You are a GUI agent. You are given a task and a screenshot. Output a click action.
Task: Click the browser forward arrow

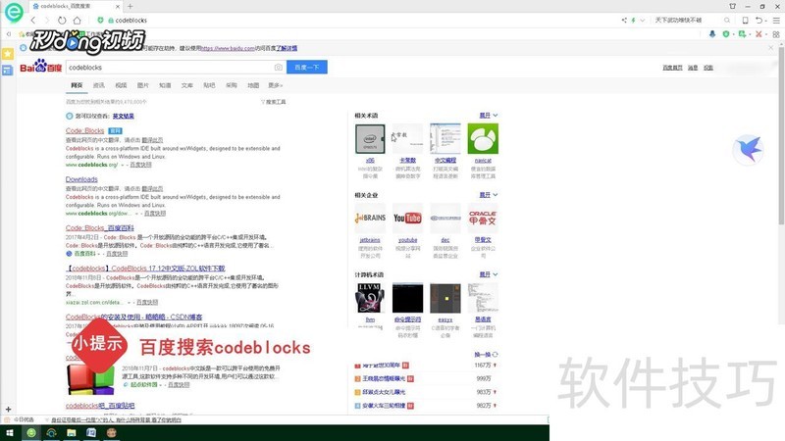[47, 21]
